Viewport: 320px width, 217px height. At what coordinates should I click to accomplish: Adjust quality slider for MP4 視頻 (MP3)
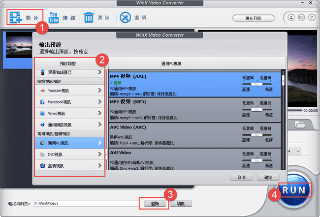pos(256,110)
